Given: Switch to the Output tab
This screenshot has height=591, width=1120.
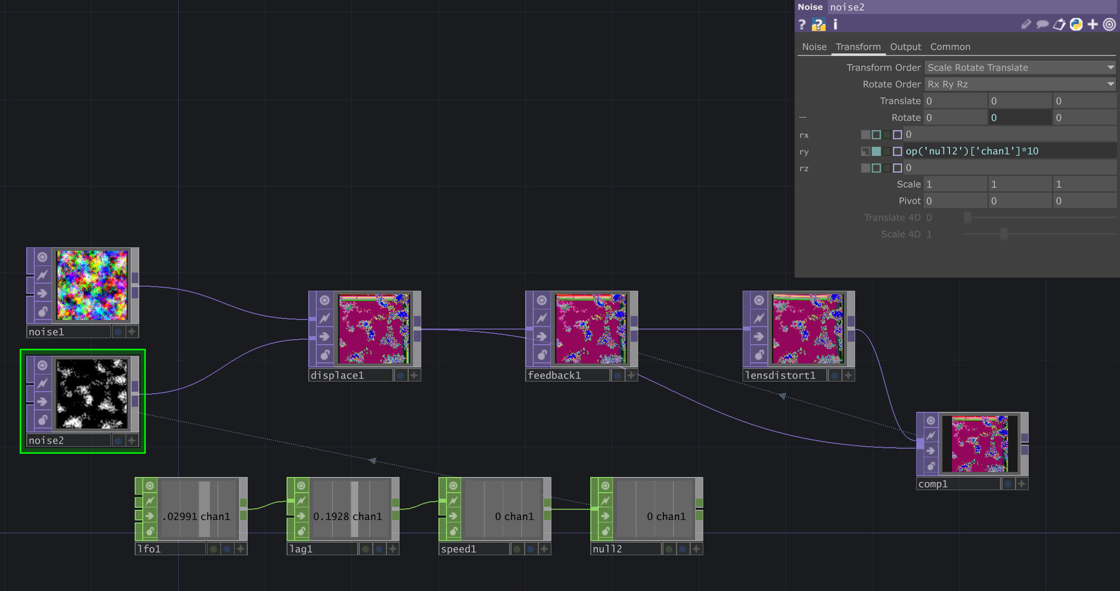Looking at the screenshot, I should click(x=905, y=47).
